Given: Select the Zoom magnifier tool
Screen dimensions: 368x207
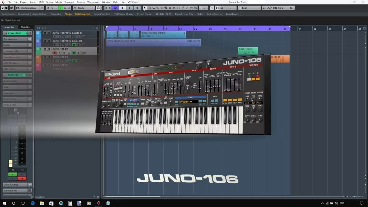Looking at the screenshot, I should point(166,8).
